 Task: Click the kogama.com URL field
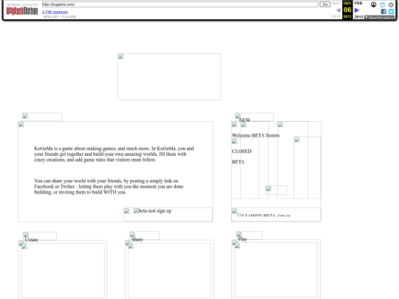coord(180,4)
